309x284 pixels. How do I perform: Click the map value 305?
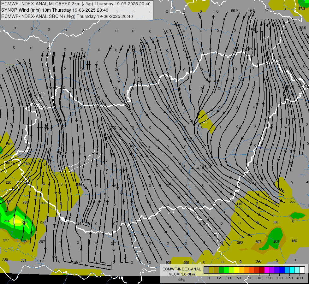[168, 263]
